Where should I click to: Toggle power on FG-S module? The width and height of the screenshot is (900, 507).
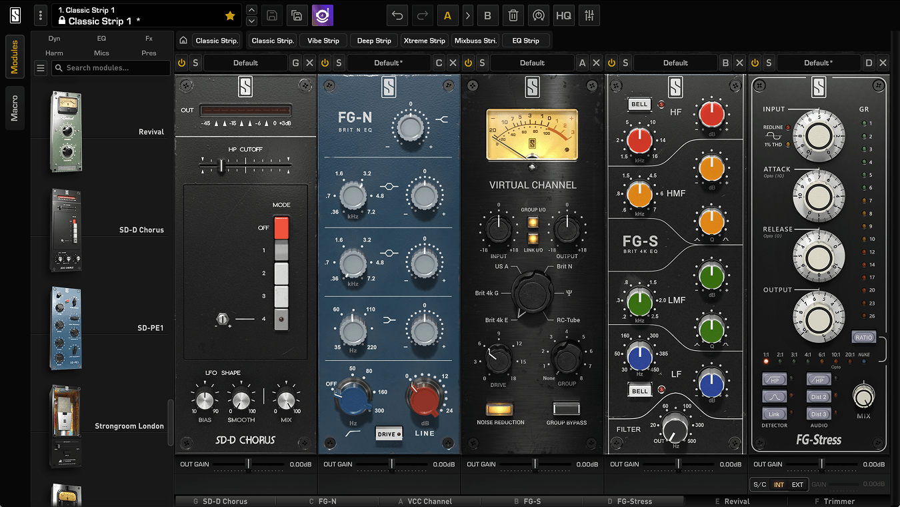coord(612,63)
